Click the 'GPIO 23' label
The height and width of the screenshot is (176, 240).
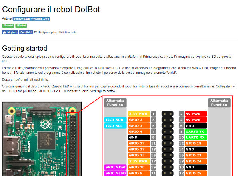tap(196, 155)
